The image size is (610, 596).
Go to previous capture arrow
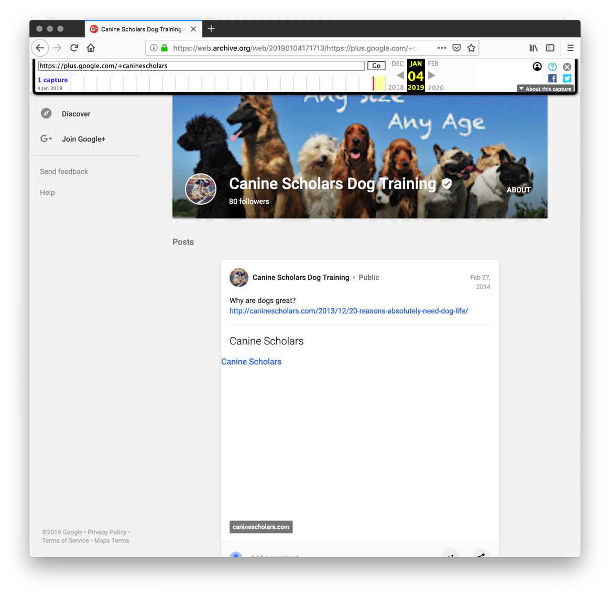(x=400, y=75)
